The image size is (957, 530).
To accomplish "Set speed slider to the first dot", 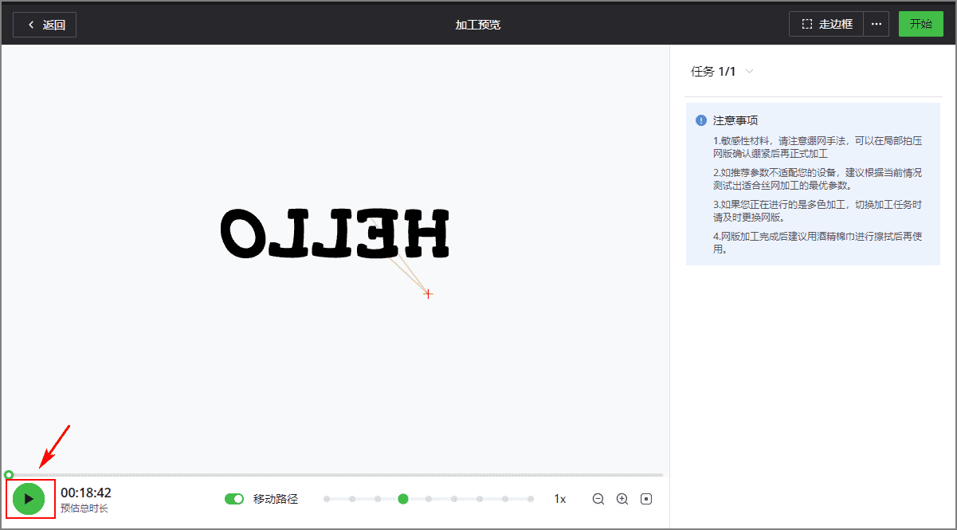I will coord(327,499).
